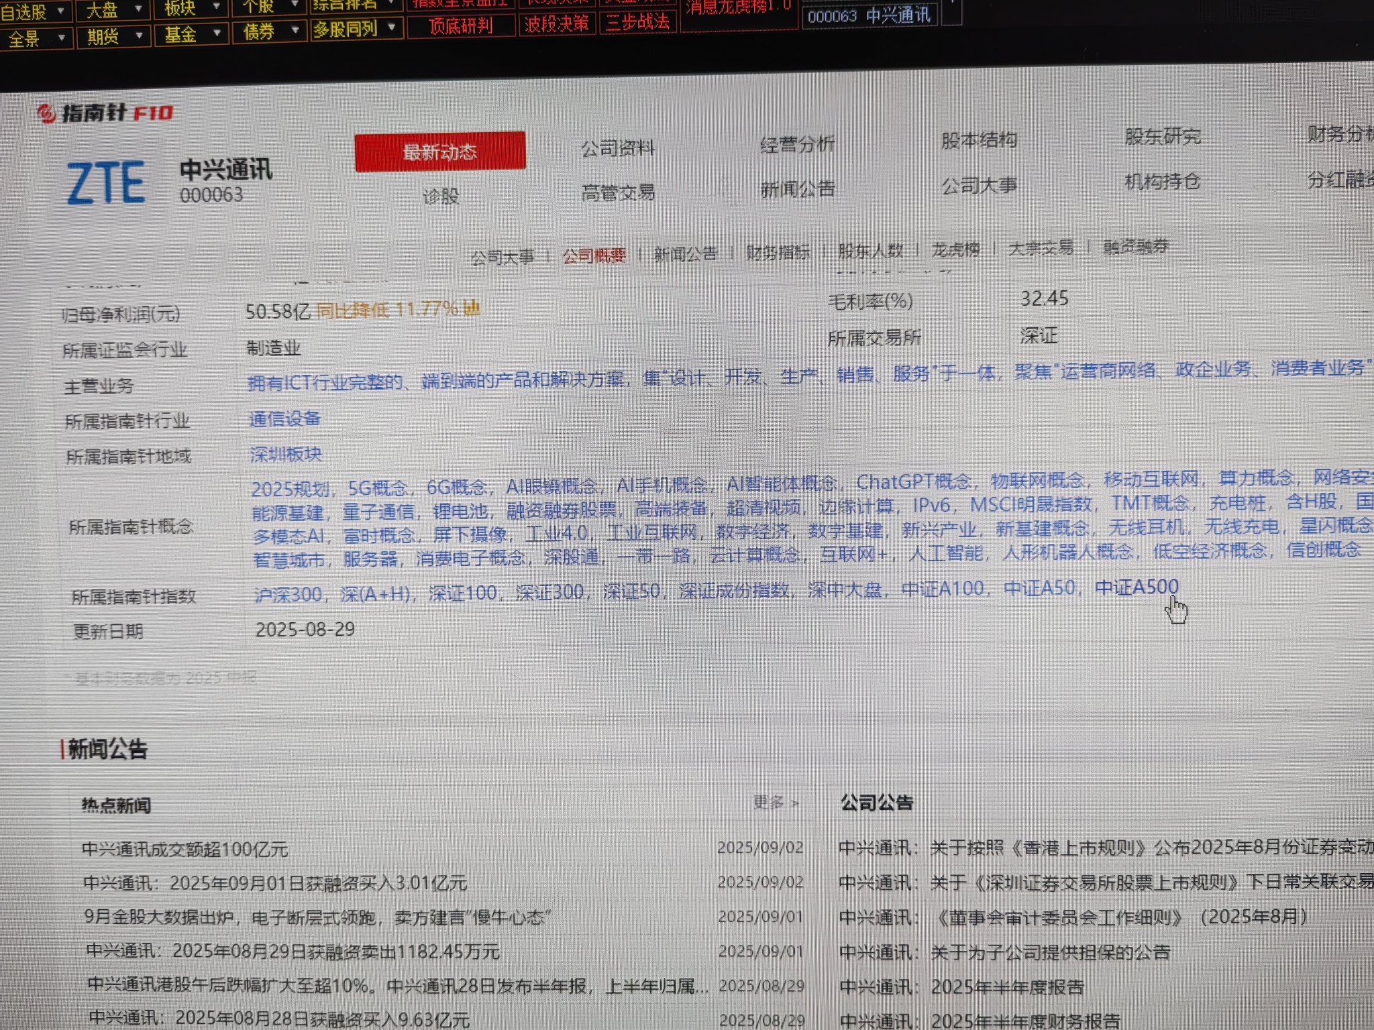Click the 波段决策 button
This screenshot has height=1030, width=1374.
click(556, 24)
